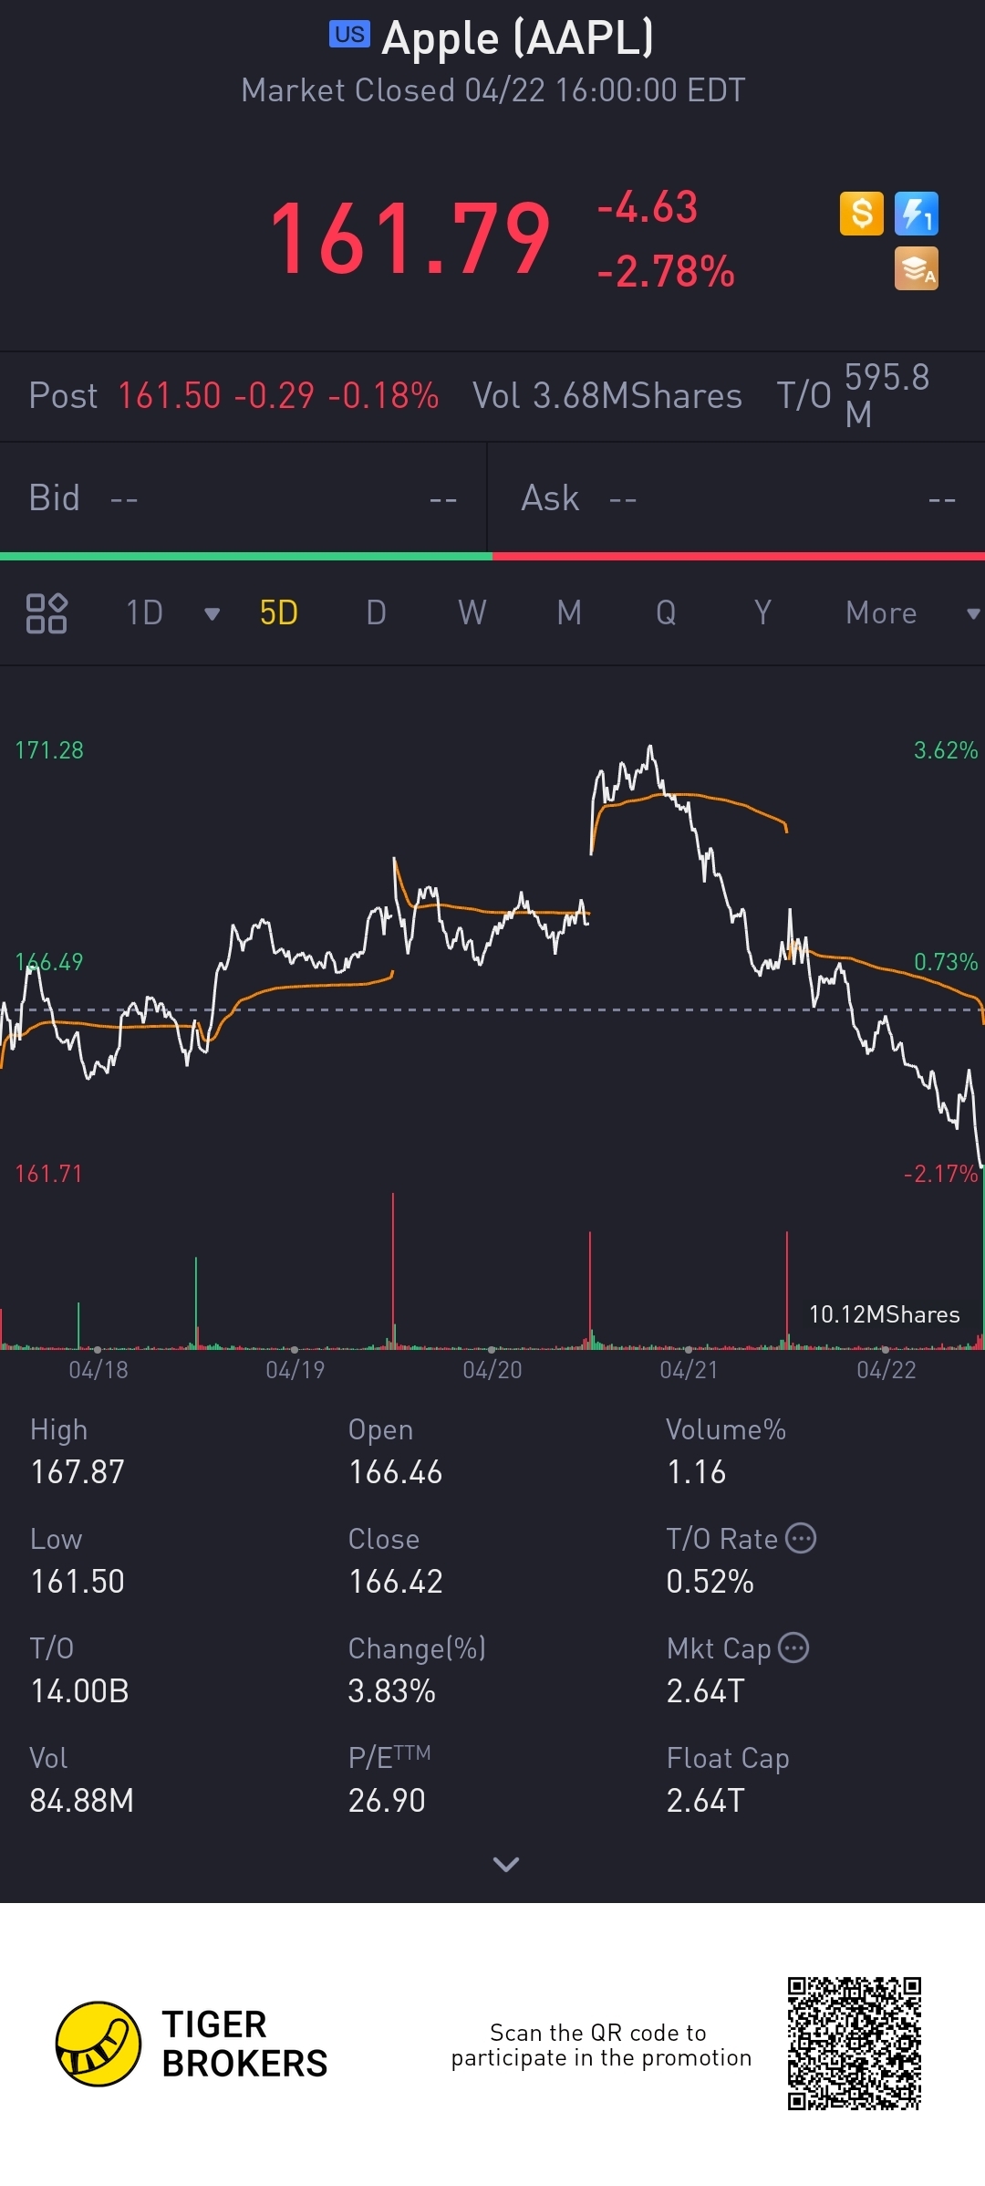This screenshot has width=985, height=2186.
Task: Tap the Volume% 1.16 value
Action: click(x=696, y=1471)
